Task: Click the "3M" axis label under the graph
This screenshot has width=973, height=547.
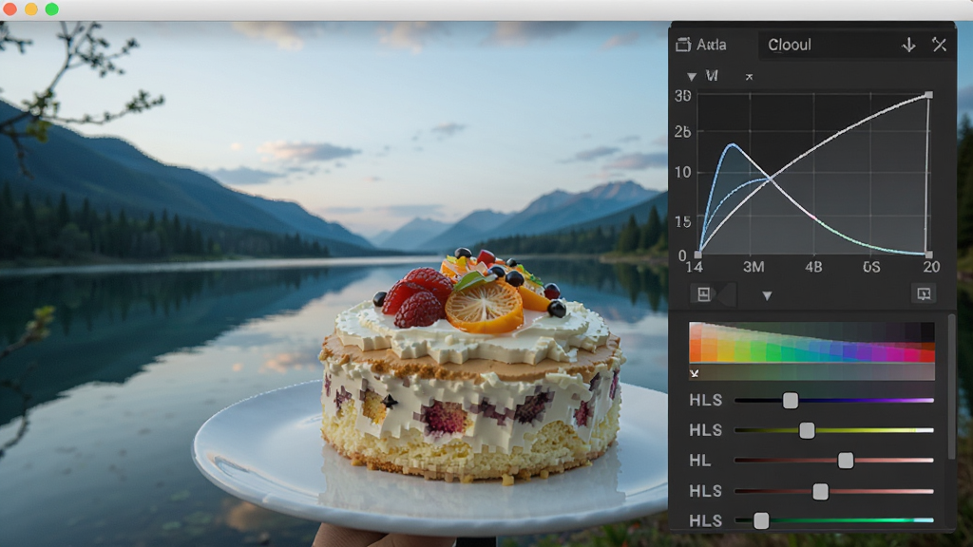Action: pos(754,267)
